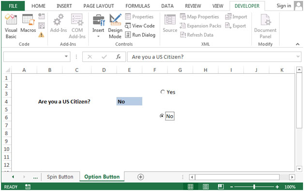Select the Option Button sheet tab
Screen dimensions: 304x191
coord(102,177)
